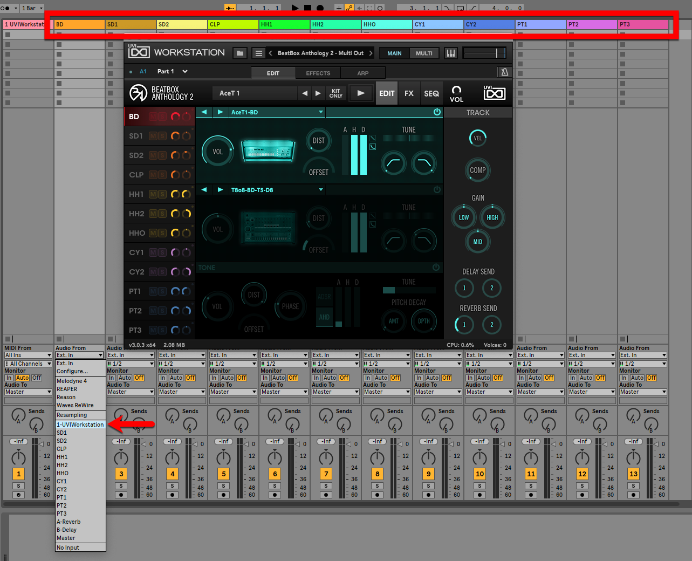Open the FX page of BeatBox Anthology
This screenshot has width=692, height=561.
[x=409, y=93]
